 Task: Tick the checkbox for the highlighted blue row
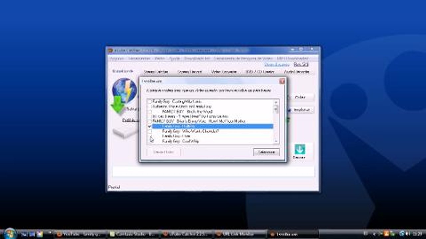point(150,126)
